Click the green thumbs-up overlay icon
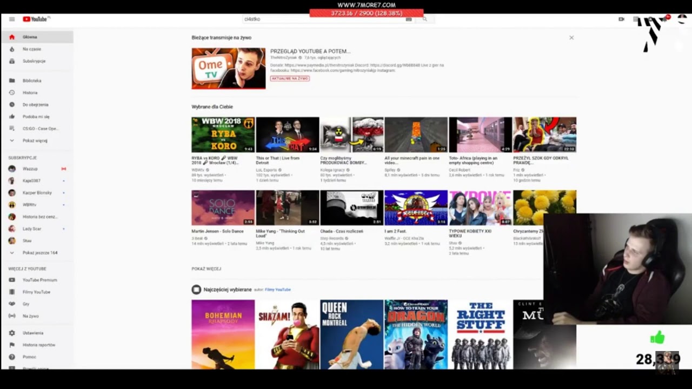This screenshot has width=692, height=389. (657, 338)
